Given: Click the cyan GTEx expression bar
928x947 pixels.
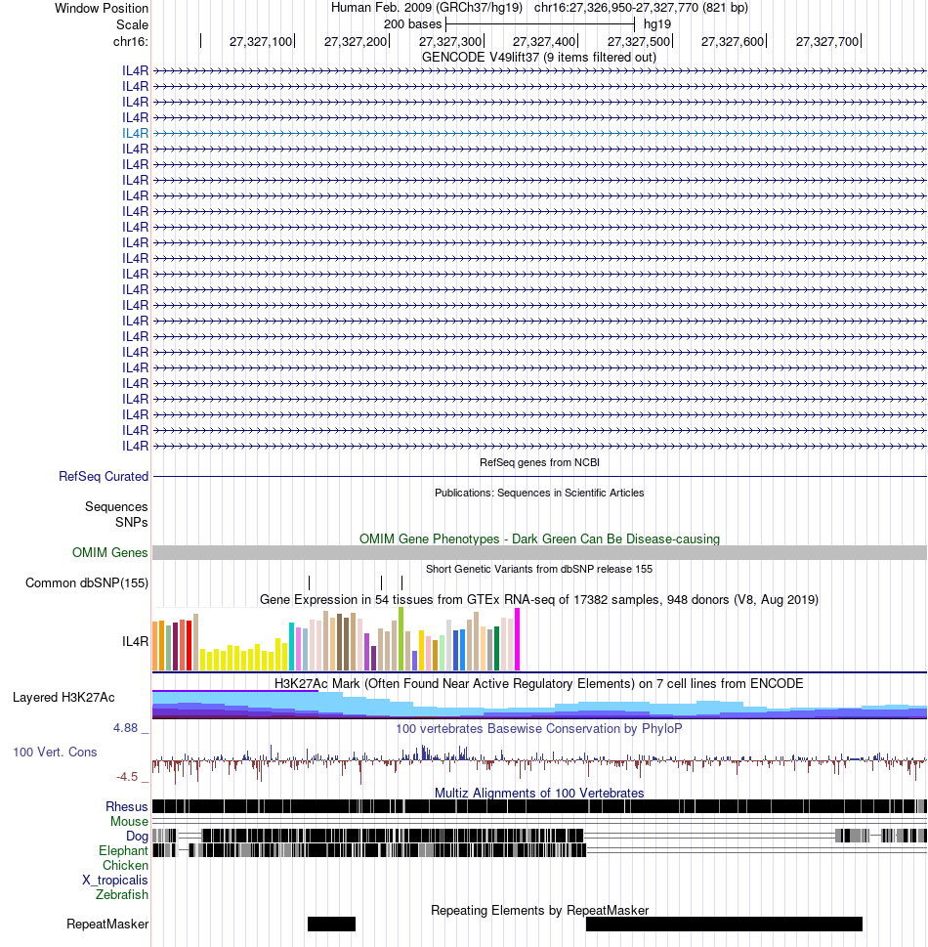Looking at the screenshot, I should pyautogui.click(x=292, y=647).
